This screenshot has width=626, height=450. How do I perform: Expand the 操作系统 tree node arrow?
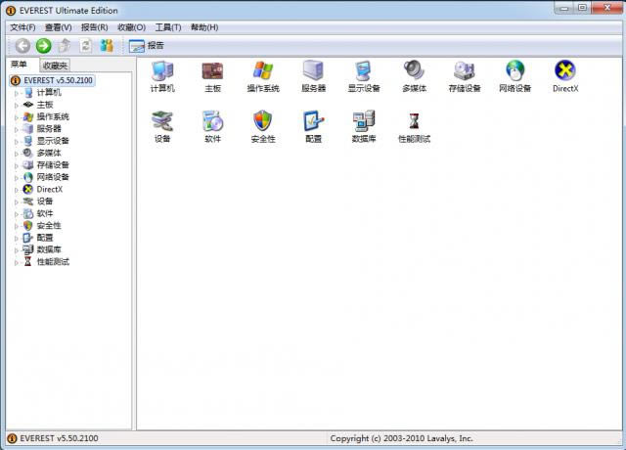tap(17, 117)
